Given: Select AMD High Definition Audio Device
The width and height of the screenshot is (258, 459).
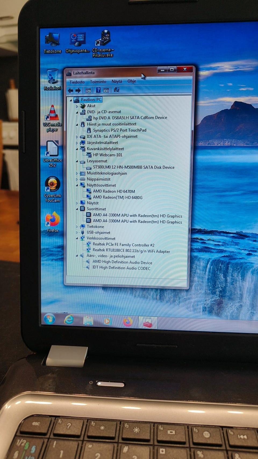Looking at the screenshot, I should [x=122, y=262].
